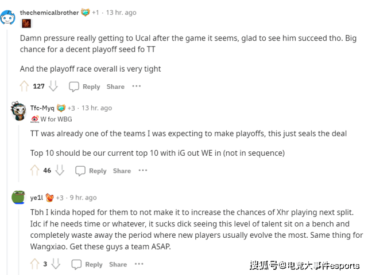Viewport: 368px width, 275px height.
Task: Open thechemicalbrother's user profile
Action: 49,12
